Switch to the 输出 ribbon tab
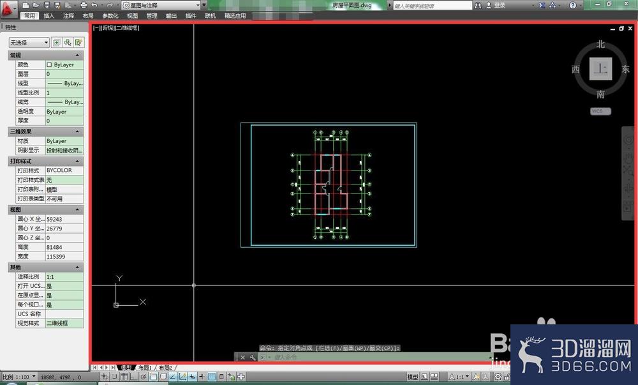 coord(171,15)
